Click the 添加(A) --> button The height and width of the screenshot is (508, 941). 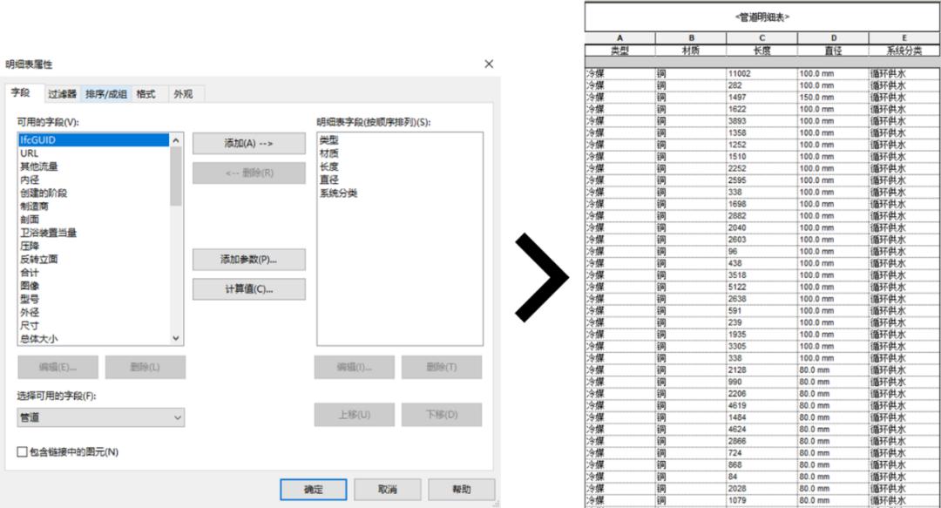pyautogui.click(x=247, y=143)
